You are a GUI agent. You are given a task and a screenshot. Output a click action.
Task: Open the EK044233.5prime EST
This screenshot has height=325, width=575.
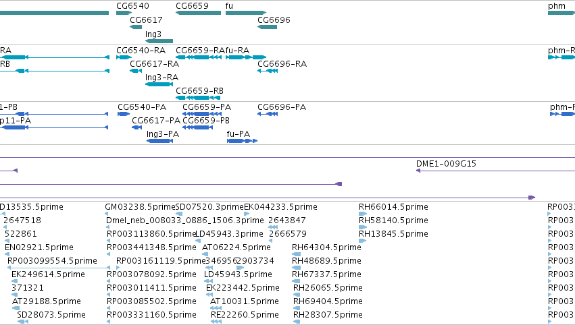pyautogui.click(x=247, y=214)
